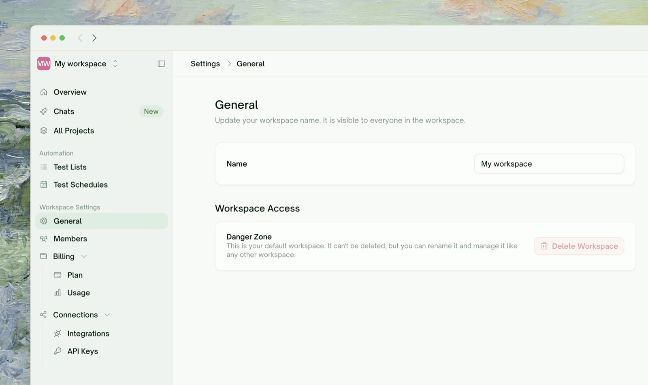This screenshot has height=385, width=648.
Task: Click the Workspace Settings section heading
Action: click(70, 207)
